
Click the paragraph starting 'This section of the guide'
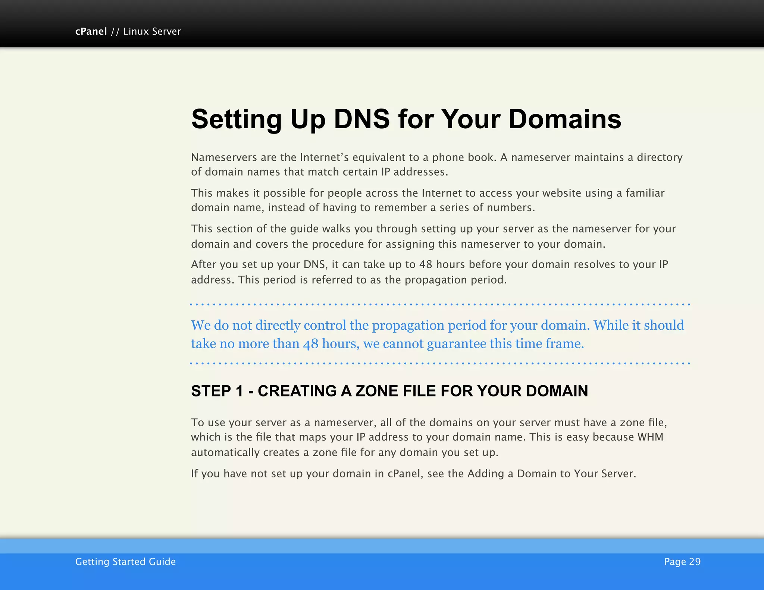click(433, 236)
